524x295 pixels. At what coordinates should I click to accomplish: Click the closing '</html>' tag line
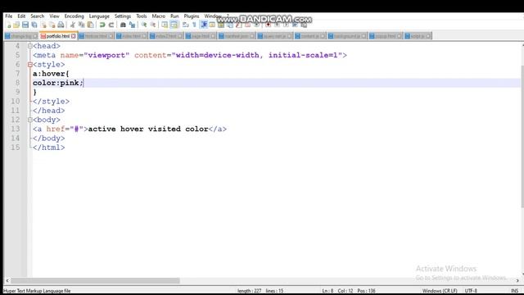(49, 147)
